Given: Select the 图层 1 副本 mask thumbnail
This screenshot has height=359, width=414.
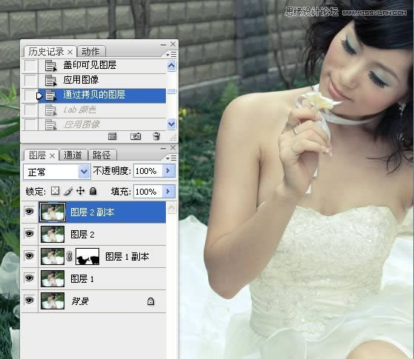Looking at the screenshot, I should (87, 256).
